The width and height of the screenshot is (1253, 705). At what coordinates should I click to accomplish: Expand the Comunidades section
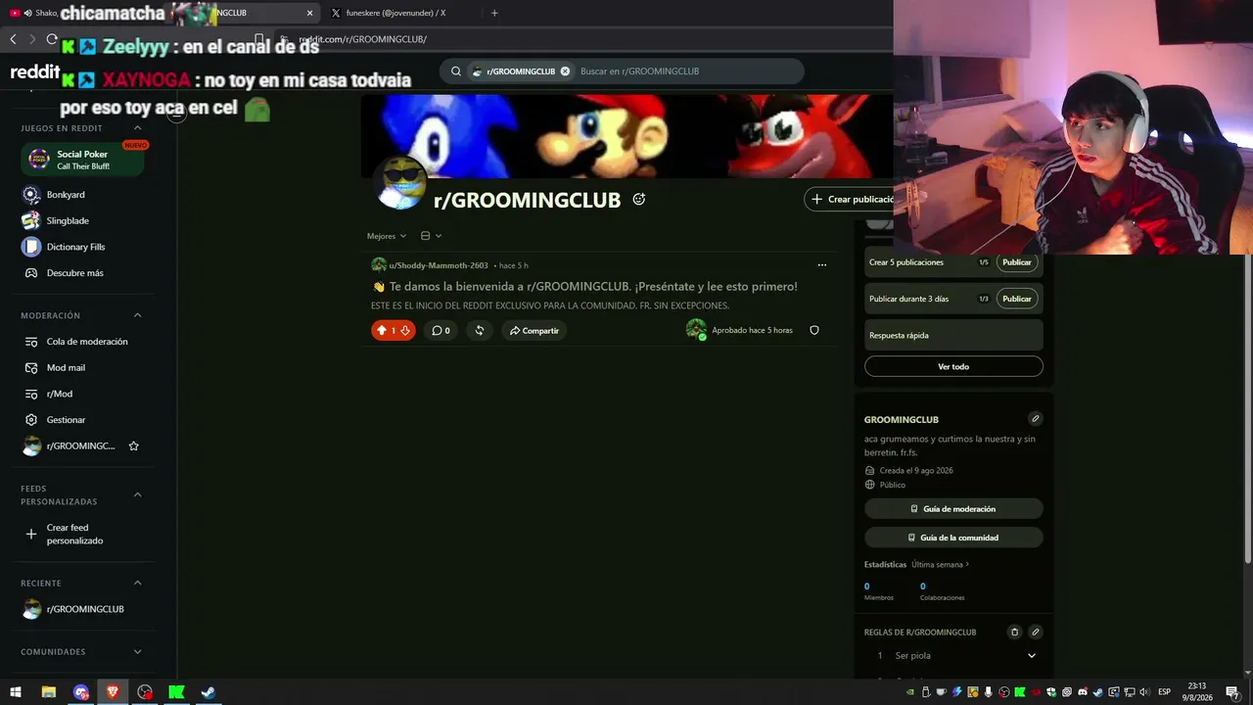(x=137, y=651)
